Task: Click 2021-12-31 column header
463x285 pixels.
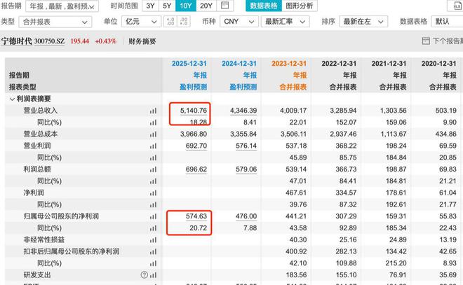Action: (389, 63)
